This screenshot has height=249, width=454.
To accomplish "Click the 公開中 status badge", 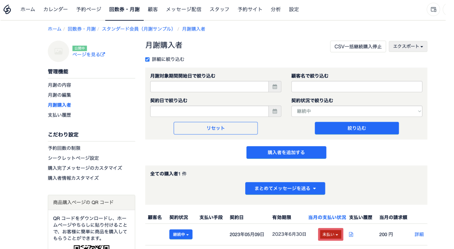I will coord(80,48).
